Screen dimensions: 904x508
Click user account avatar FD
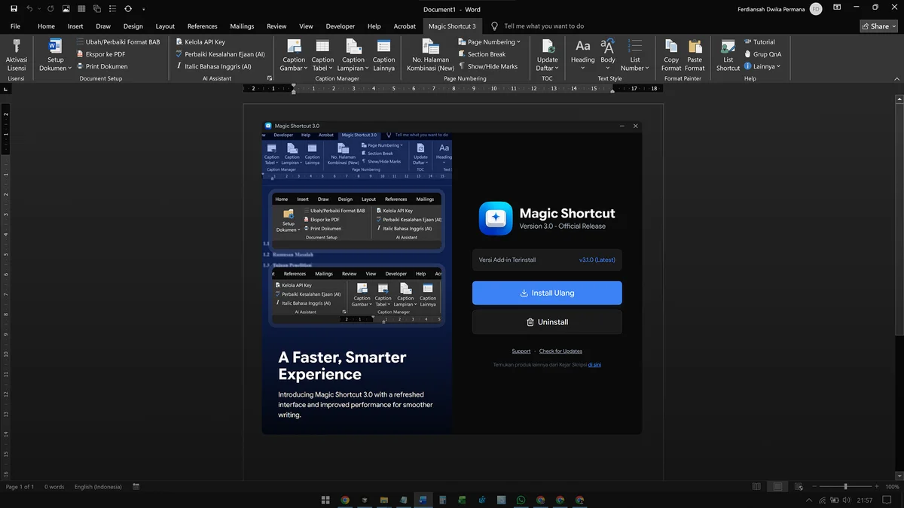[x=816, y=8]
